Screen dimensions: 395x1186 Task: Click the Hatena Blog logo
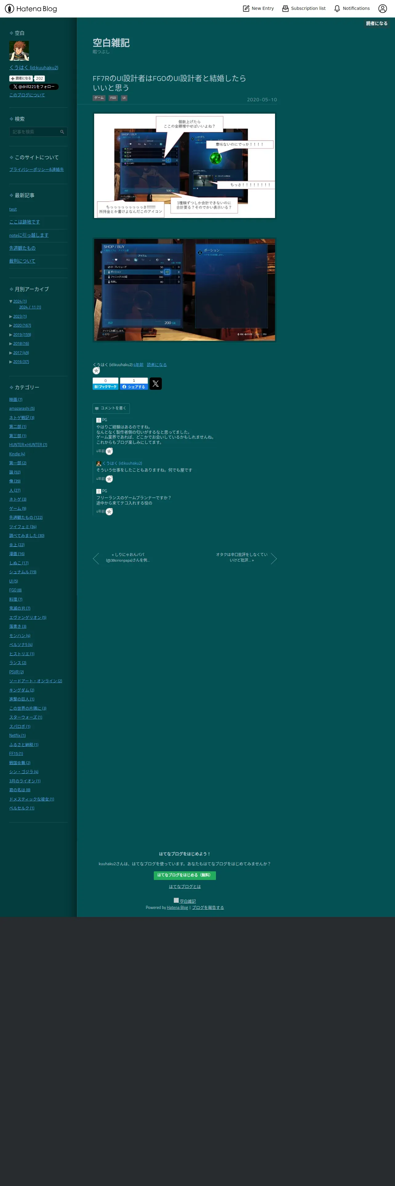31,8
